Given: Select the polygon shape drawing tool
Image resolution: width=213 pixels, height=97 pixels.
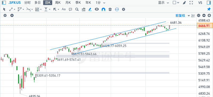Looking at the screenshot, I should (20, 9).
